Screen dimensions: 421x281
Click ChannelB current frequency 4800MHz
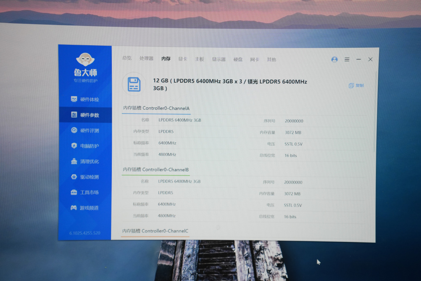(167, 216)
